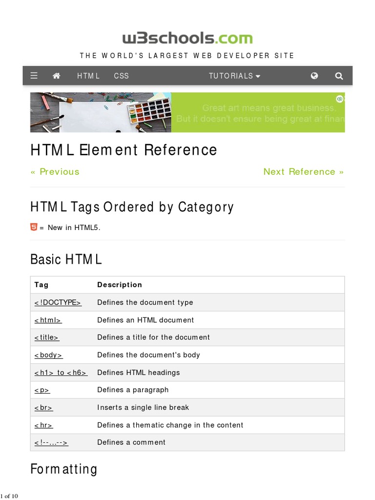Screen dimensions: 375x500
Task: Click the art supplies banner advertisement
Action: coord(187,112)
